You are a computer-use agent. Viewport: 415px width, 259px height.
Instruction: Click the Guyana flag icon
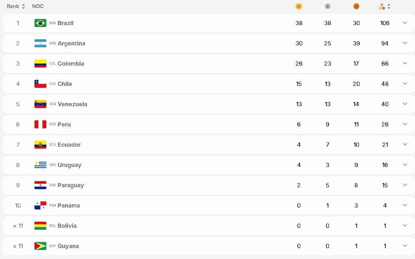[x=40, y=246]
